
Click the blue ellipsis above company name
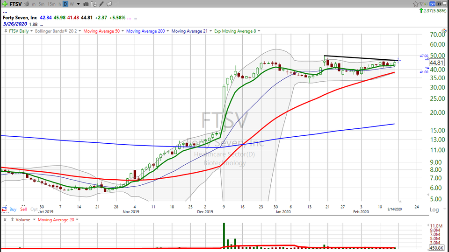(5, 13)
